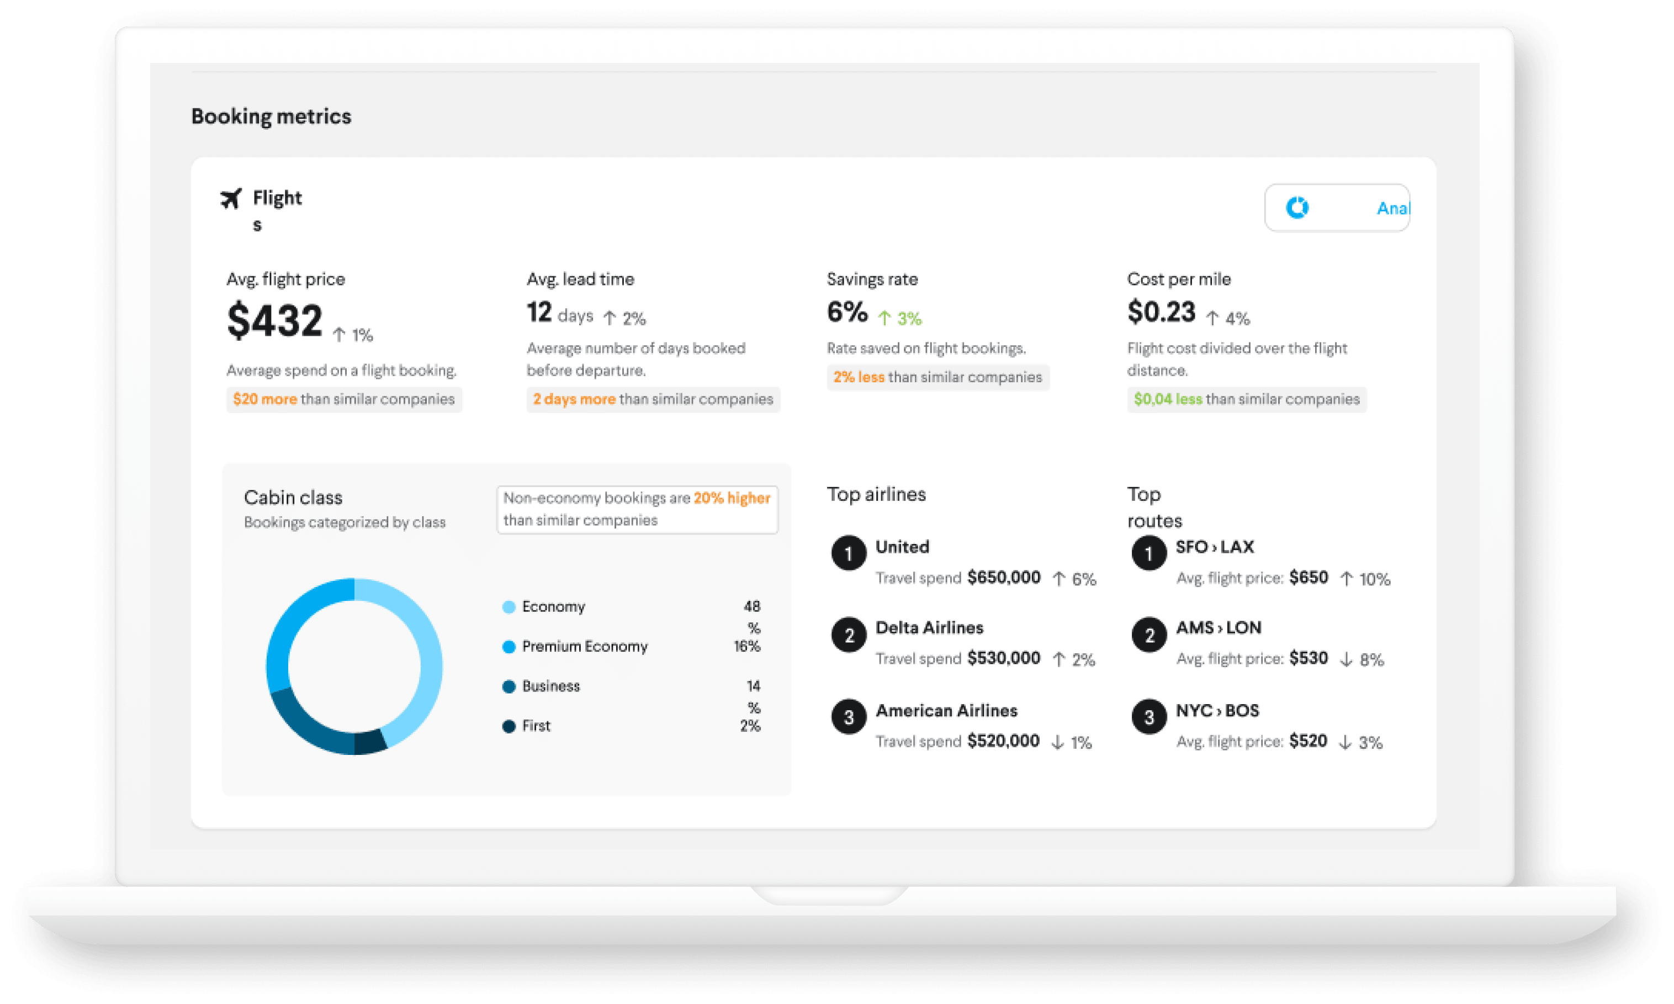Viewport: 1674px width, 1004px height.
Task: Click the '$0,04 less than similar companies' tag
Action: tap(1246, 399)
